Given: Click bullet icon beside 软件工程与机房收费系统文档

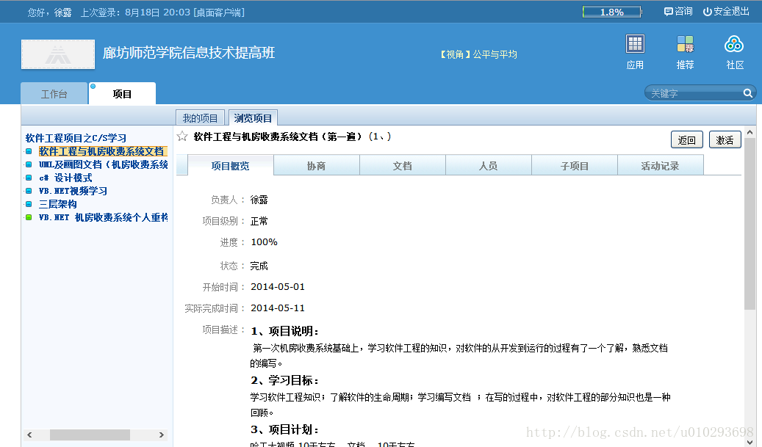Looking at the screenshot, I should click(29, 151).
